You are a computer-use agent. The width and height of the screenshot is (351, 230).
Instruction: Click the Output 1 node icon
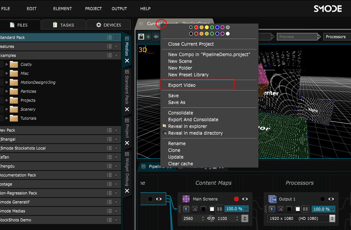272,199
